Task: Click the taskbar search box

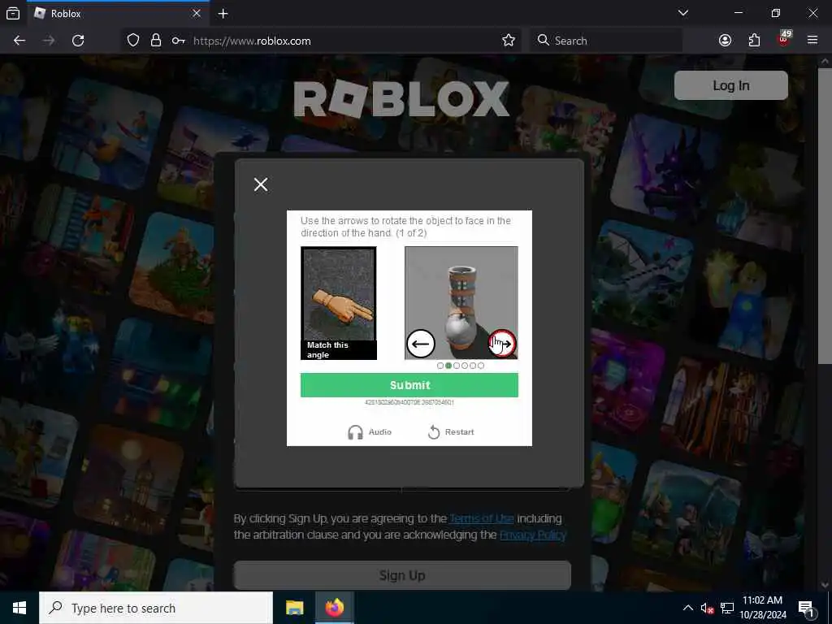Action: (156, 608)
